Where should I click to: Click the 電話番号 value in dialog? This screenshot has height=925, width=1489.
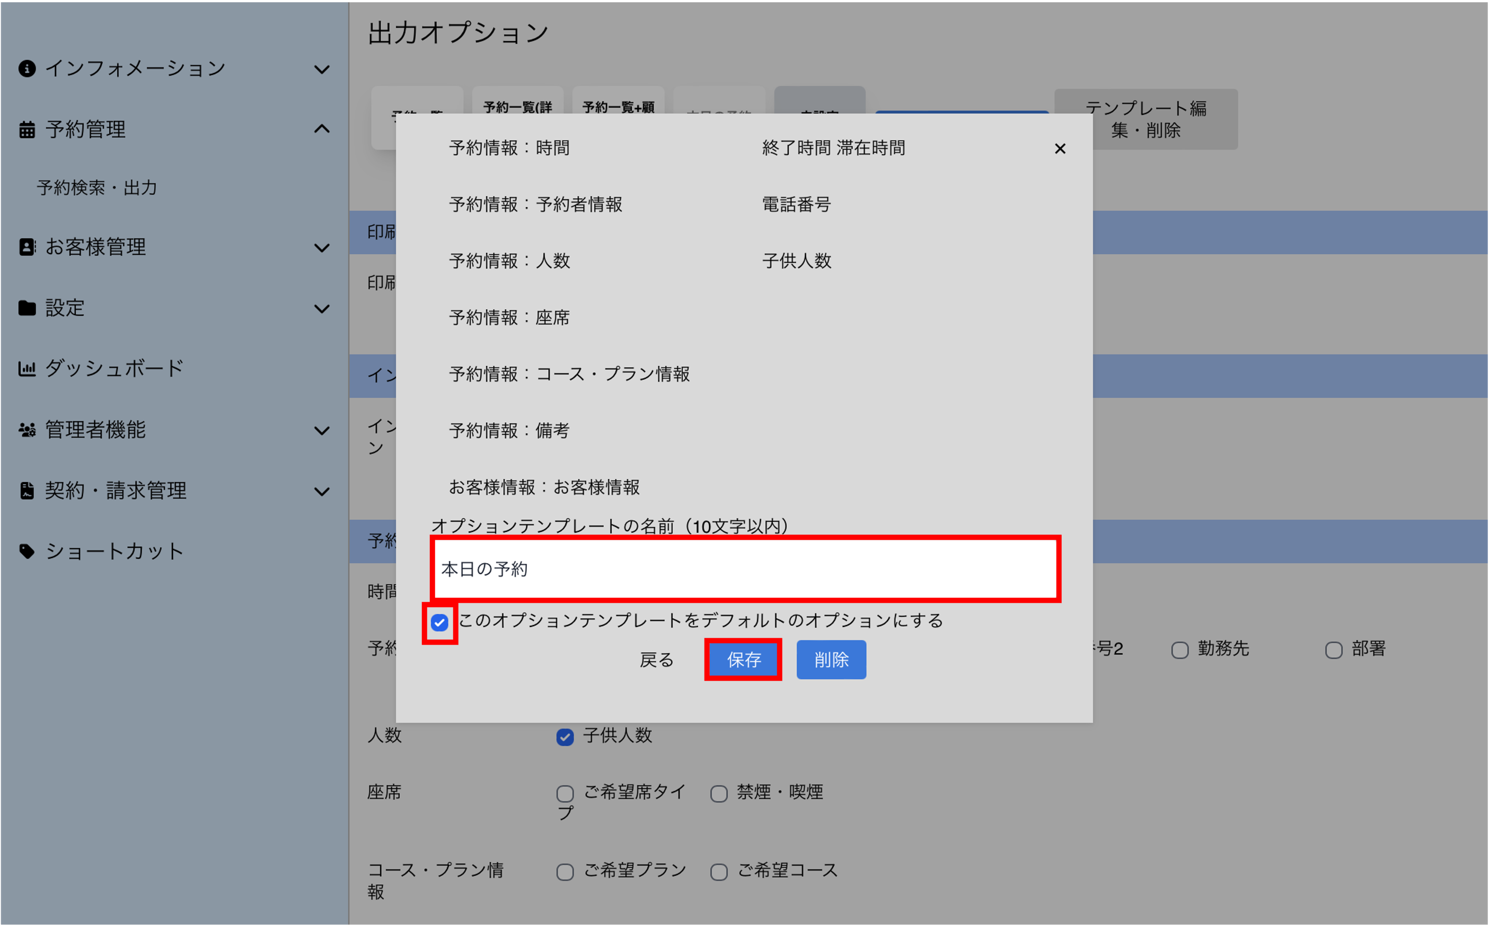796,204
